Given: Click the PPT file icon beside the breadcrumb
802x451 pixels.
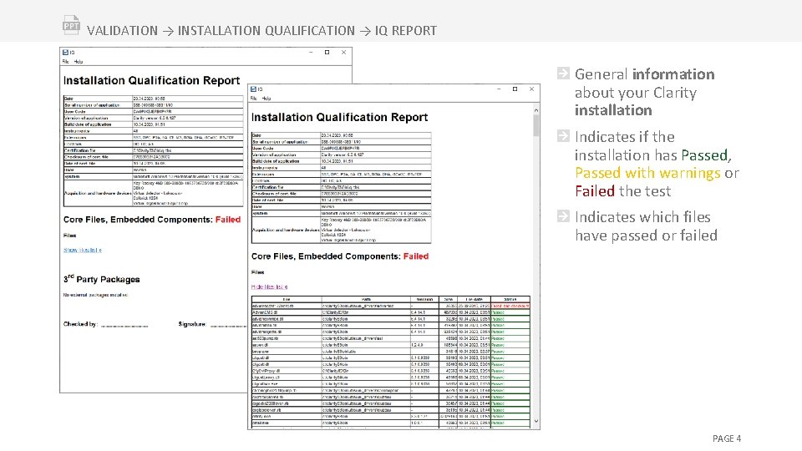Looking at the screenshot, I should (x=71, y=25).
